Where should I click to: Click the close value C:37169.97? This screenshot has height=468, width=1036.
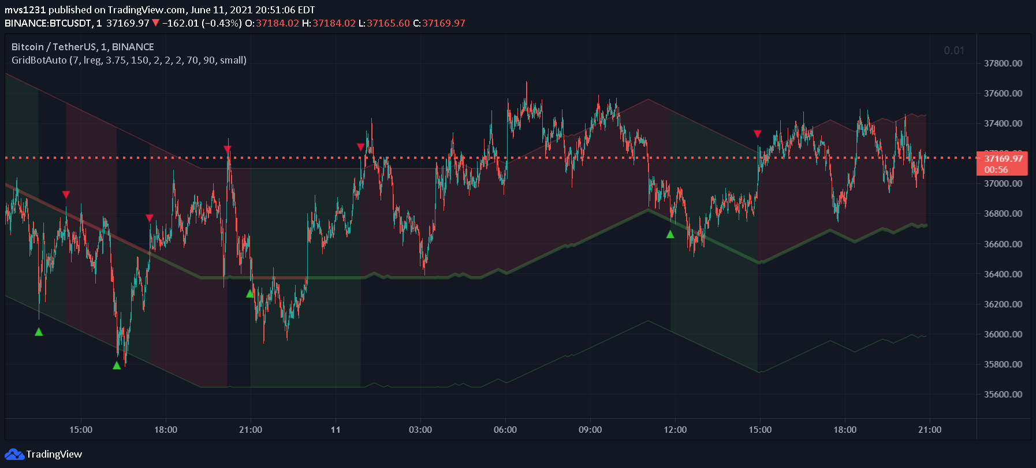tap(439, 23)
